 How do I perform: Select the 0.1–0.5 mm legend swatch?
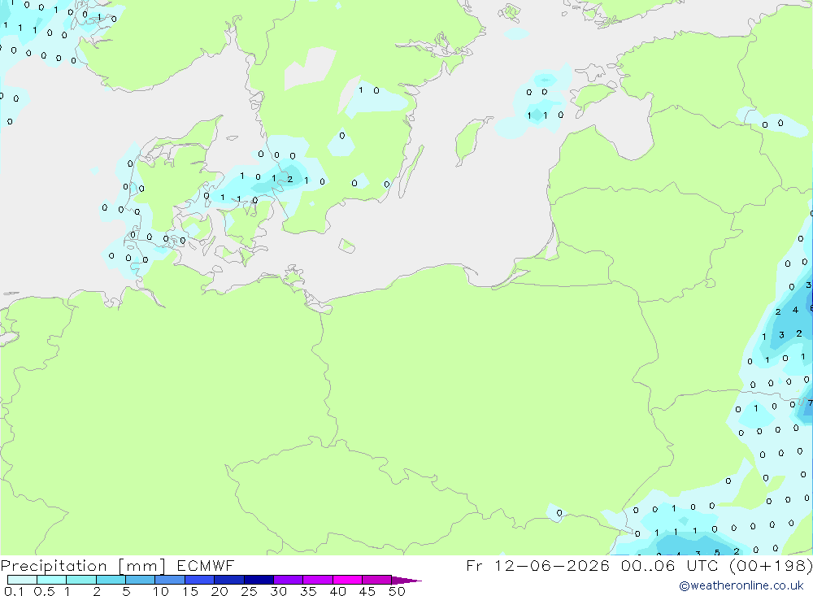tap(22, 580)
